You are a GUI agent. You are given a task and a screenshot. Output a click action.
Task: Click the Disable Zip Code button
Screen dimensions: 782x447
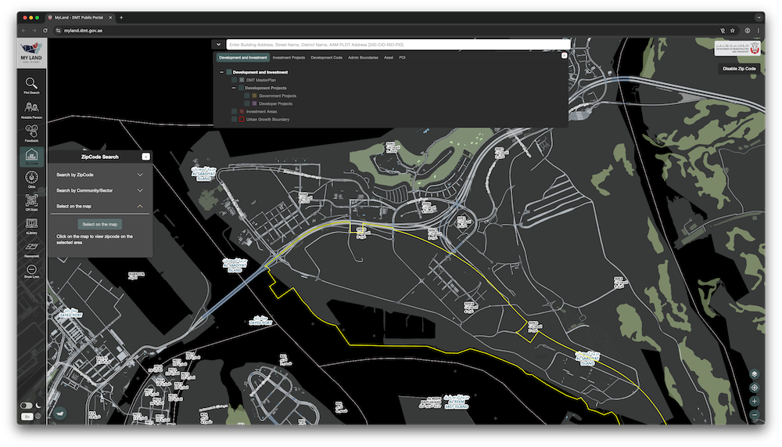[x=739, y=69]
